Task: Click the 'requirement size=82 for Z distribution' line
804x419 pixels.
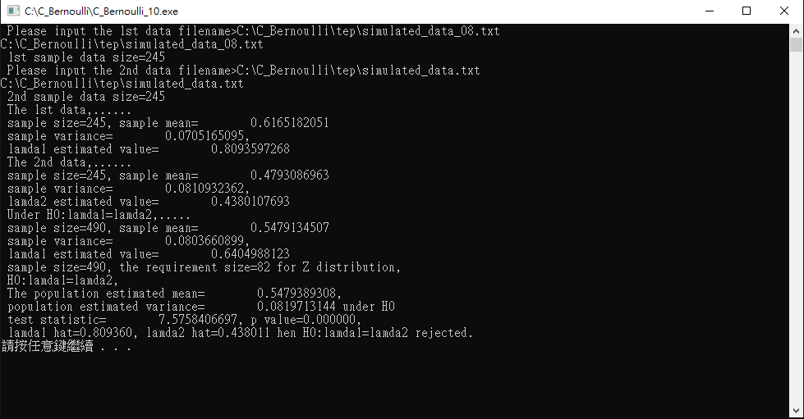Action: [204, 267]
